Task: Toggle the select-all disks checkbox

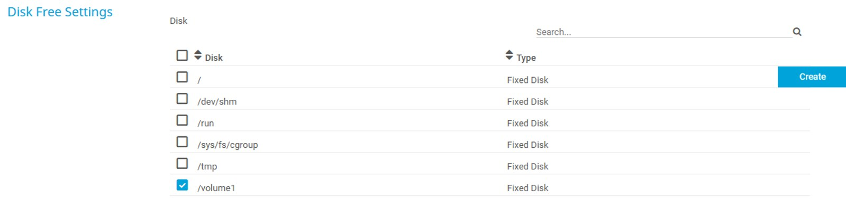Action: coord(182,55)
